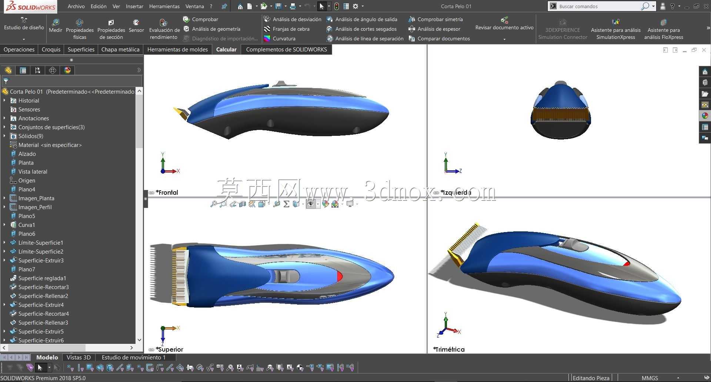711x382 pixels.
Task: Click Zoom to fit in view toolbar
Action: click(x=214, y=204)
